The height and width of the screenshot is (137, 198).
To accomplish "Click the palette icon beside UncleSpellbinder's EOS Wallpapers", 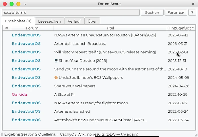I will click(56, 78).
